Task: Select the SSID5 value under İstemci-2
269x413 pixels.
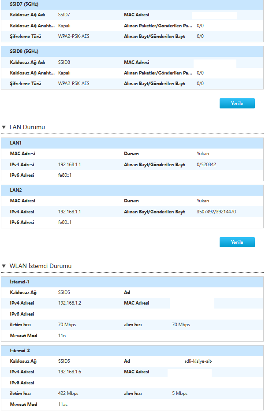Action: coord(64,361)
